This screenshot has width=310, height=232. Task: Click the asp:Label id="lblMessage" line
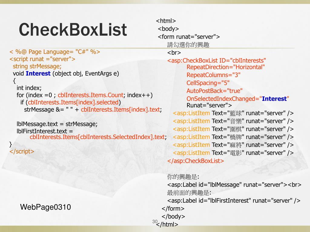pos(234,185)
